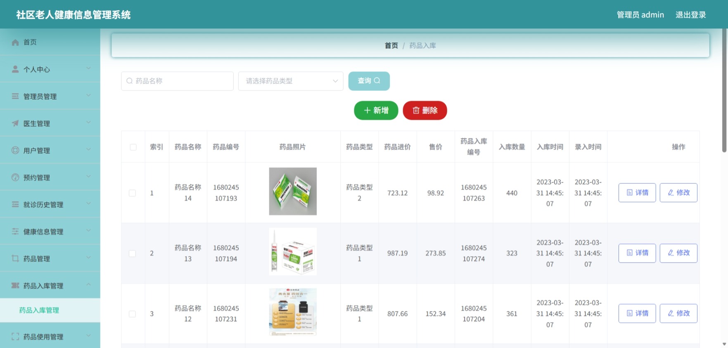This screenshot has width=728, height=348.
Task: Expand 个人中心 menu chevron
Action: point(88,68)
